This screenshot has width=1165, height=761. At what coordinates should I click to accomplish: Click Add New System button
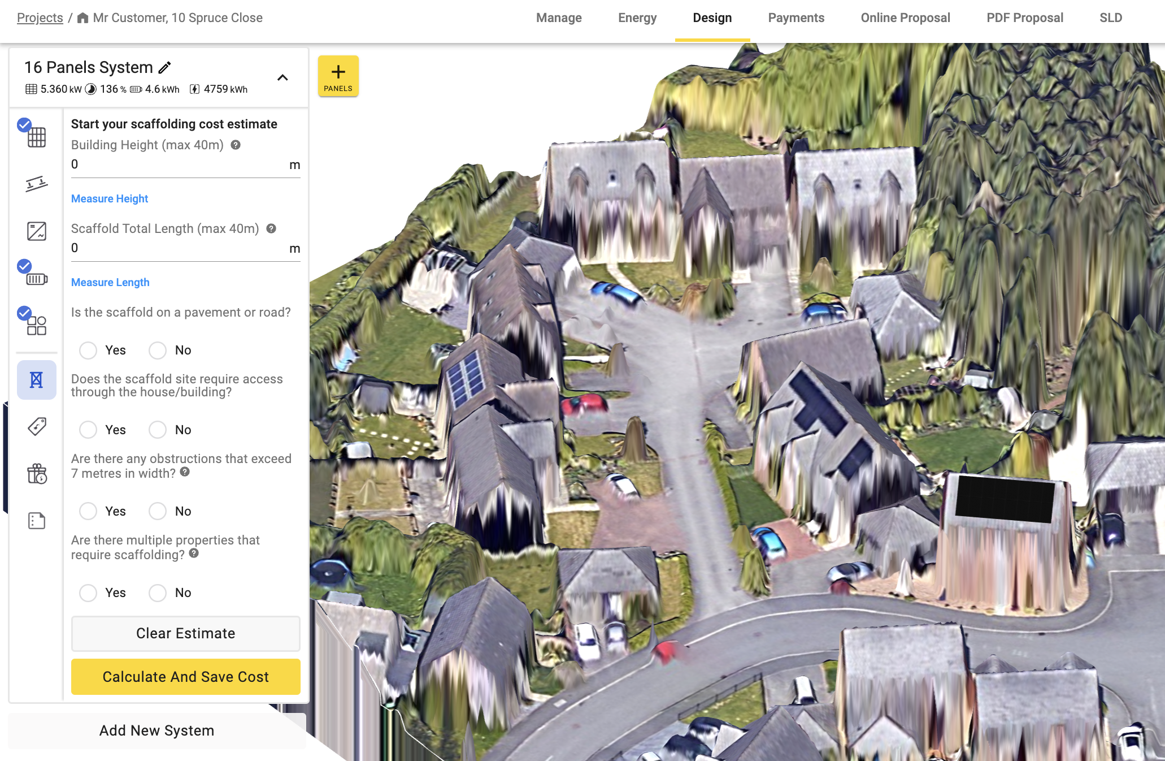(x=157, y=730)
